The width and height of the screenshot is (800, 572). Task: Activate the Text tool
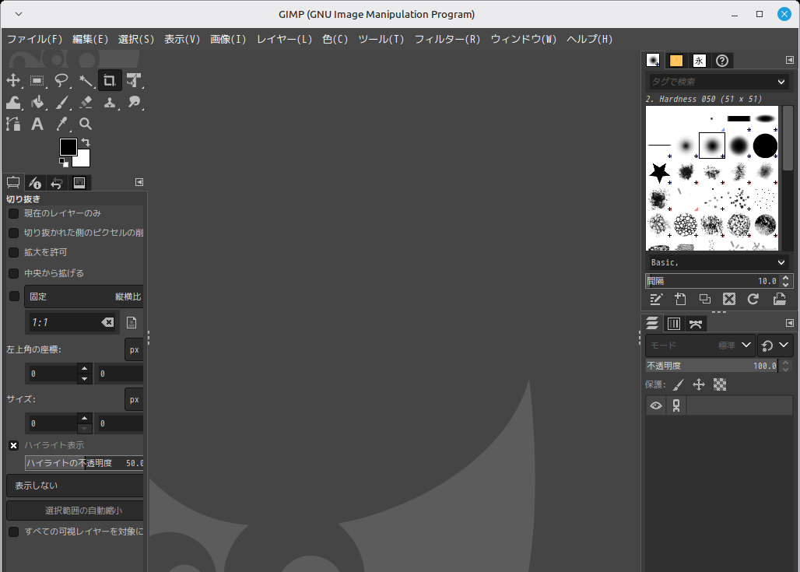[x=37, y=124]
